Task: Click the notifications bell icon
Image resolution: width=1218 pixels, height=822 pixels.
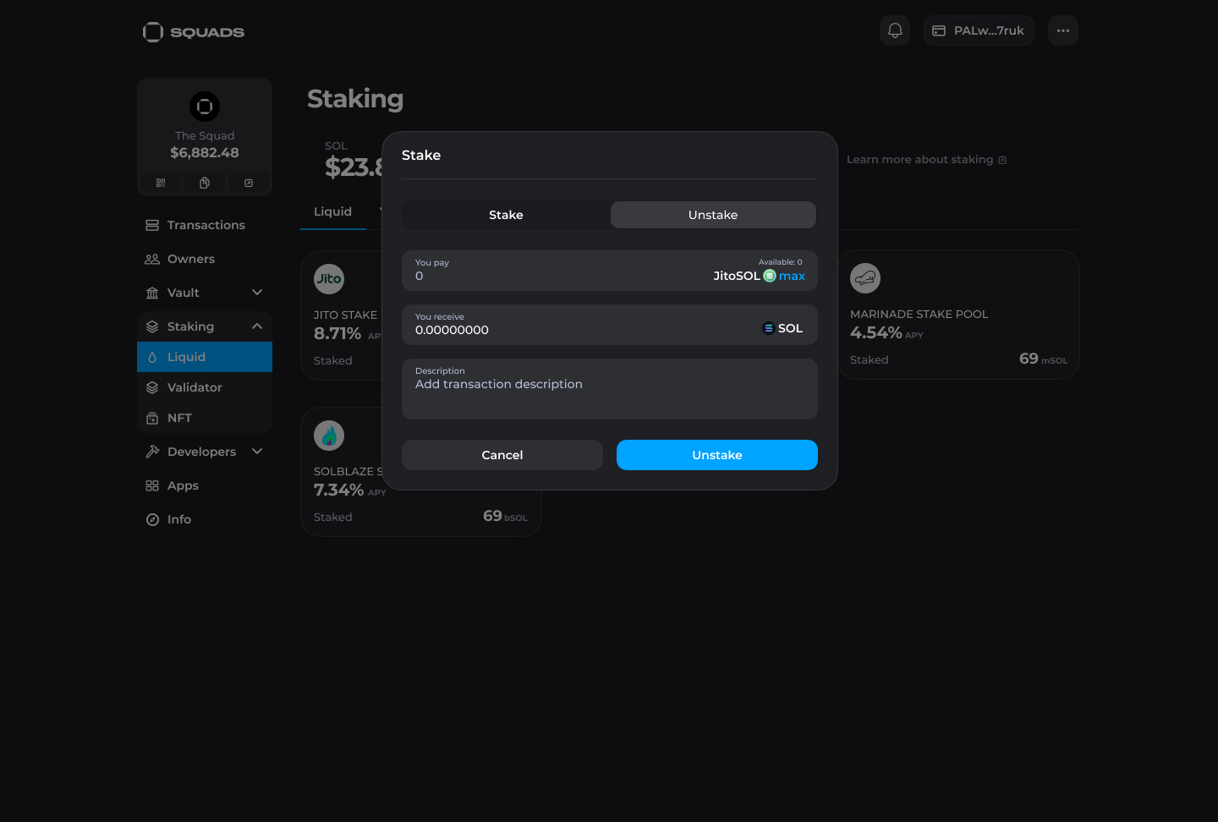Action: click(x=895, y=30)
